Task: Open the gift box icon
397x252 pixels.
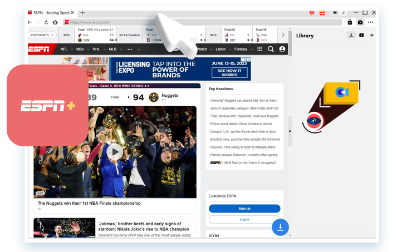Action: [x=322, y=13]
